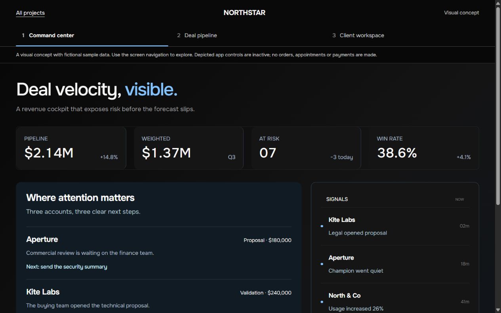This screenshot has width=501, height=313.
Task: Open Kite Labs signal Legal opened proposal
Action: point(395,226)
